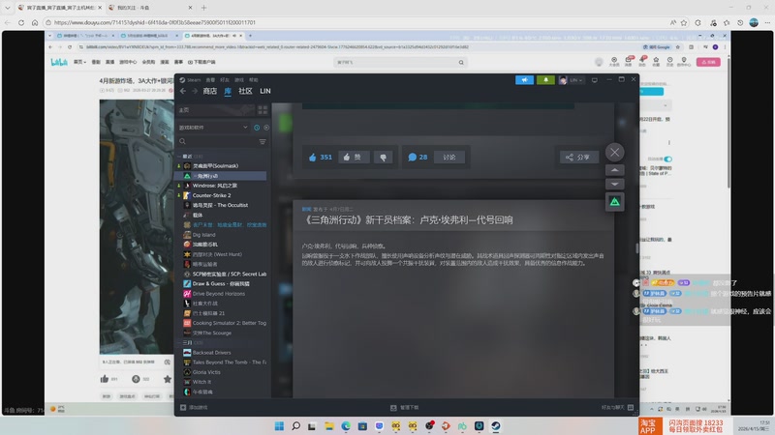This screenshot has width=775, height=435.
Task: Open the 社区 community tab
Action: tap(246, 91)
